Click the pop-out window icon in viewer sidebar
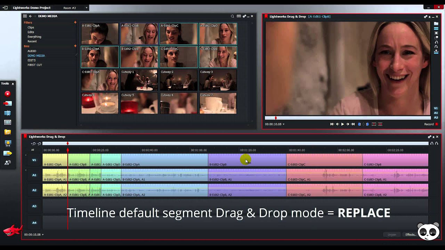The width and height of the screenshot is (445, 250). [x=436, y=37]
